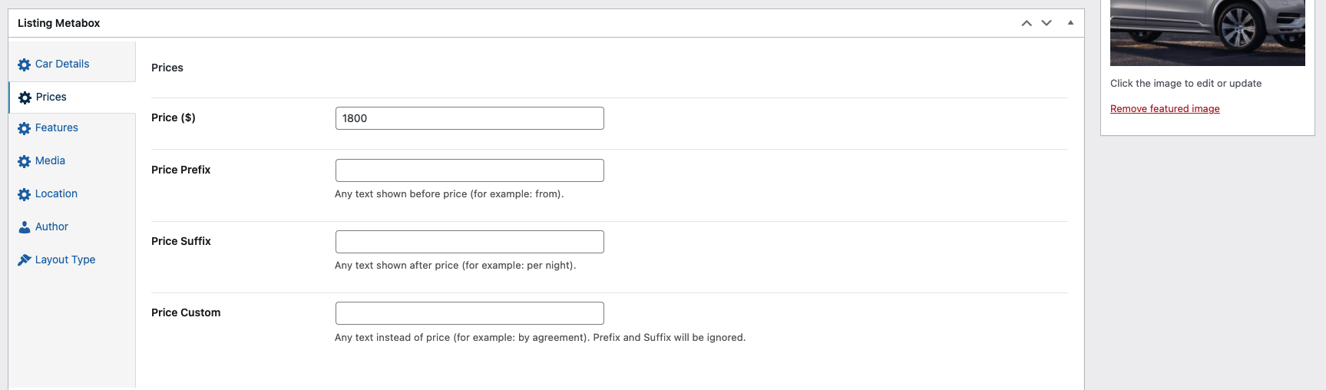The image size is (1326, 390).
Task: Click the Features gear icon
Action: point(25,128)
